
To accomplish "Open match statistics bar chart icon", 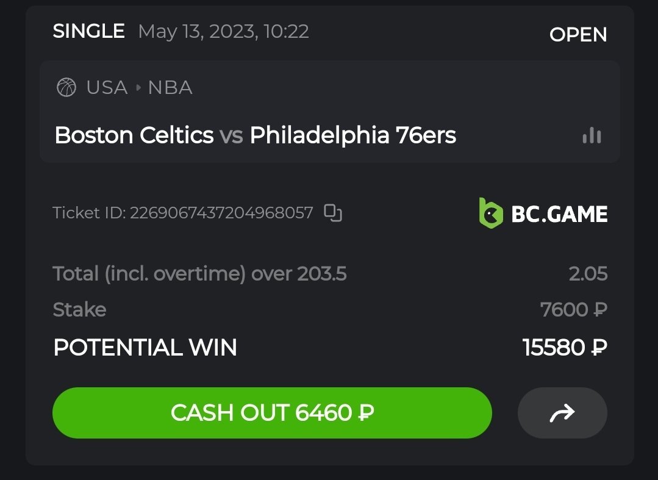I will [x=592, y=135].
